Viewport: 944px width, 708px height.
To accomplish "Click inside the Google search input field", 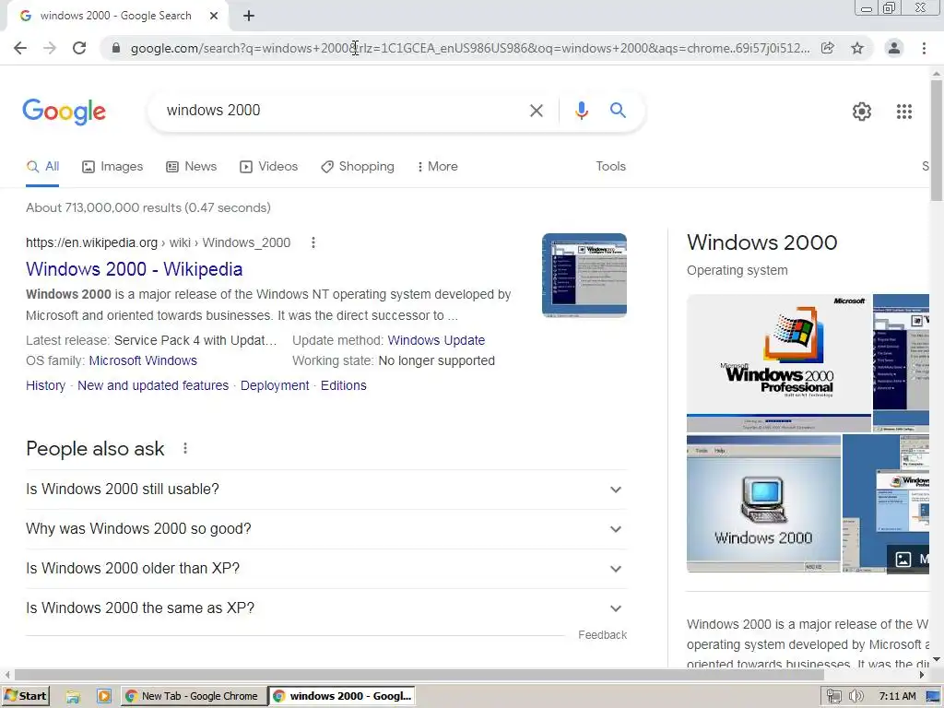I will click(343, 111).
